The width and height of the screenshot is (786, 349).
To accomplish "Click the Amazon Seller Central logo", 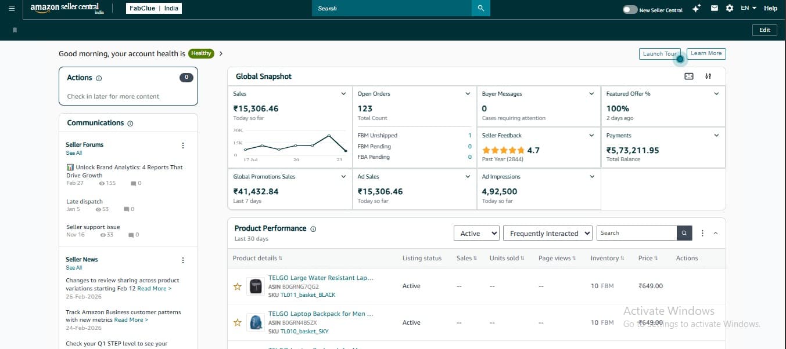I will tap(69, 8).
